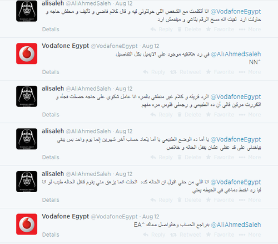Open @AliAhmedSaleh handle on the top tweet

click(x=88, y=3)
